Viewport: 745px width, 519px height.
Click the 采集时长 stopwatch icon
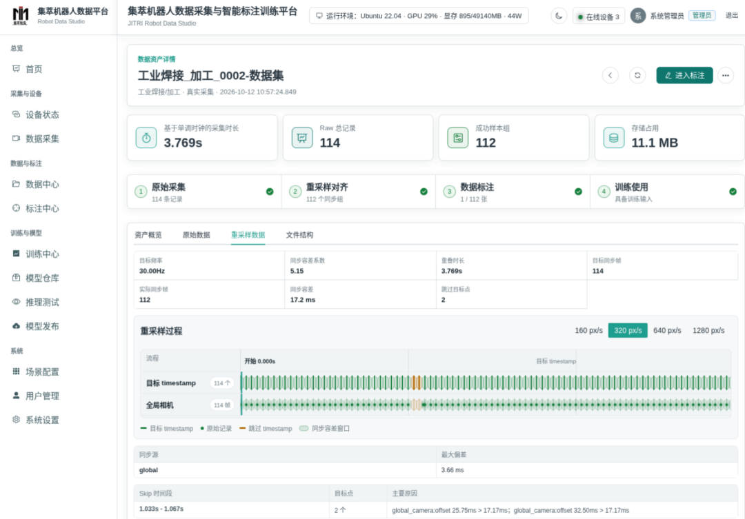click(x=146, y=138)
